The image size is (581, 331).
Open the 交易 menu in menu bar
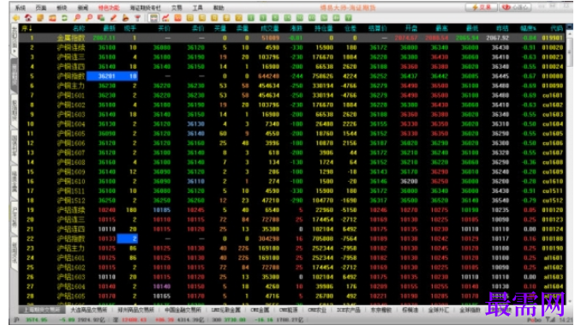click(x=177, y=8)
